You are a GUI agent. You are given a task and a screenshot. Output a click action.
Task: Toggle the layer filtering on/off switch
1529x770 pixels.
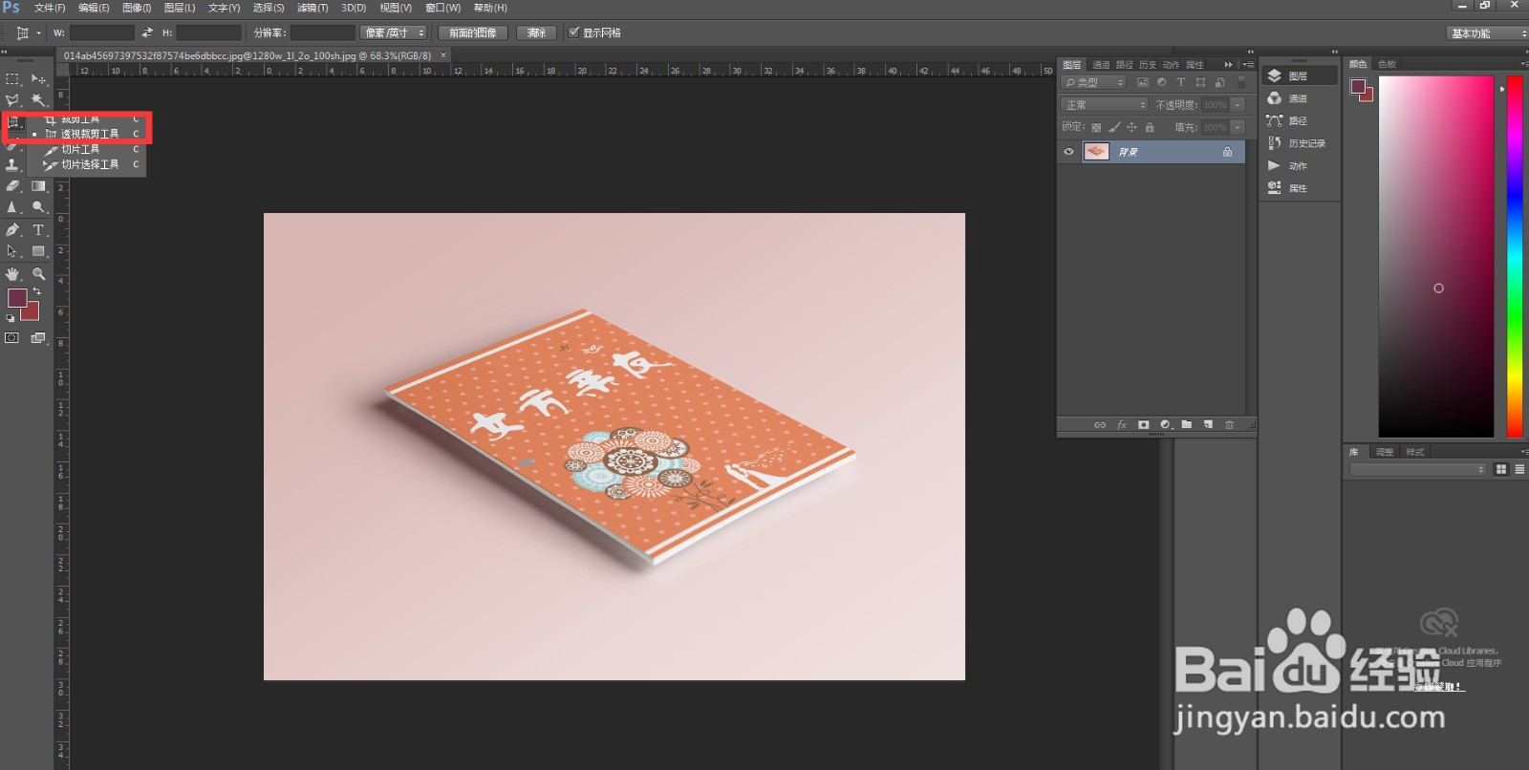coord(1241,82)
